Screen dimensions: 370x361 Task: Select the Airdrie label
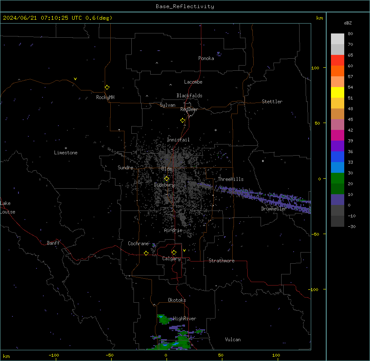[173, 230]
